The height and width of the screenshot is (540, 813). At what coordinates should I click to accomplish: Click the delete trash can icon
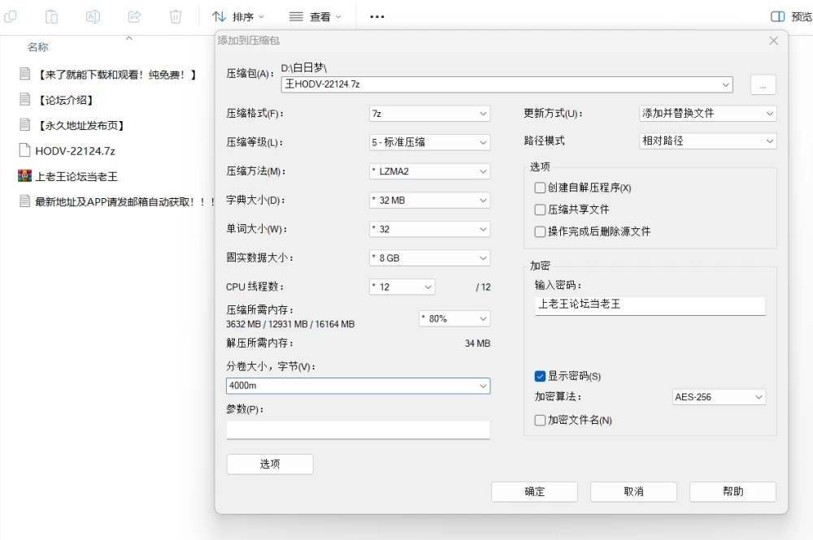(x=176, y=16)
